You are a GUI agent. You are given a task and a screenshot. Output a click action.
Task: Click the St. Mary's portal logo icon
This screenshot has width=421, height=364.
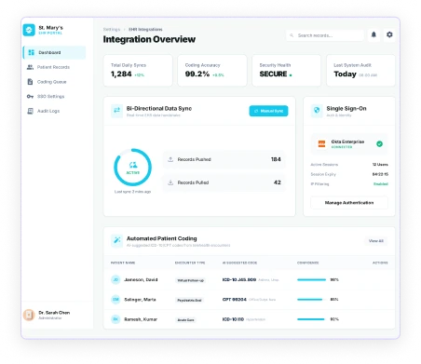29,30
